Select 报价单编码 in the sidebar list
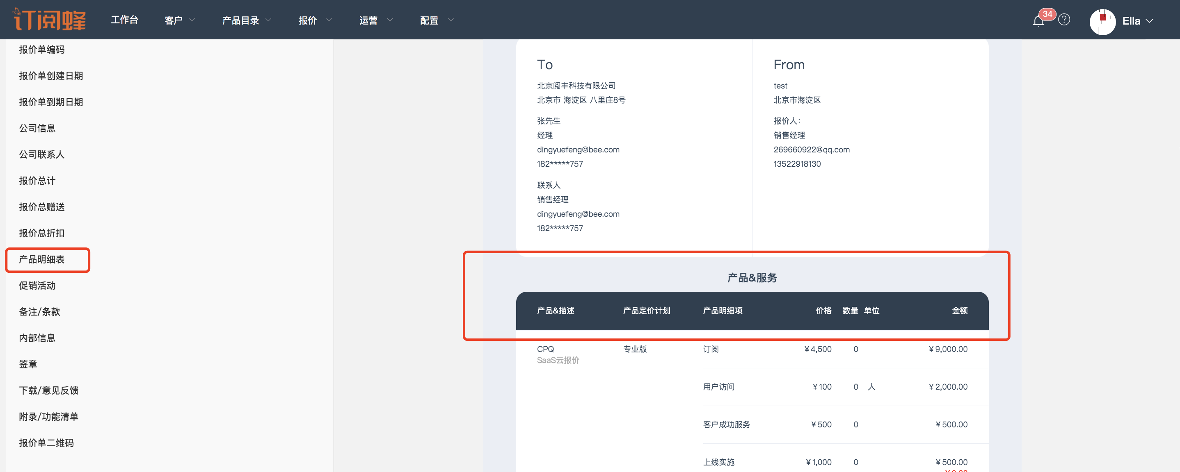This screenshot has width=1180, height=472. 42,50
